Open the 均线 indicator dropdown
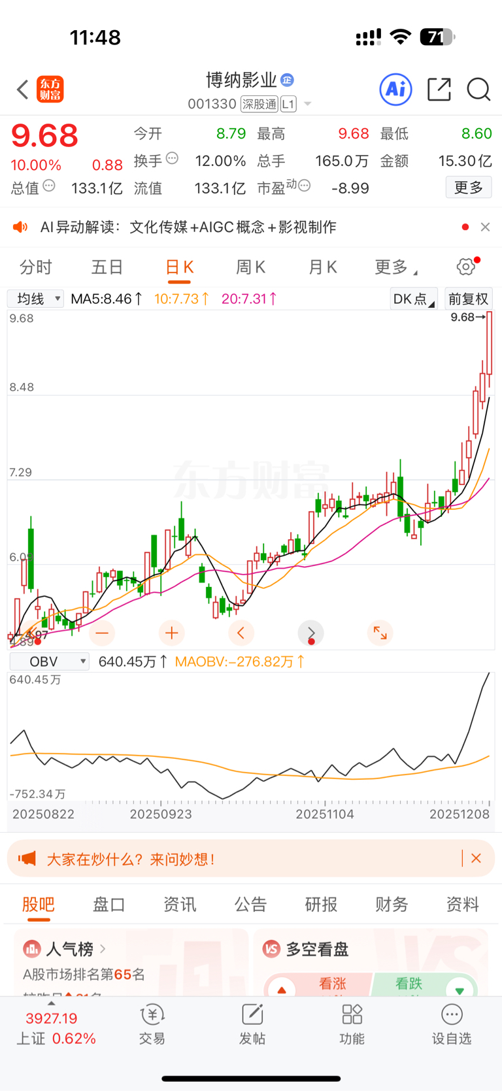502x1091 pixels. coord(36,299)
